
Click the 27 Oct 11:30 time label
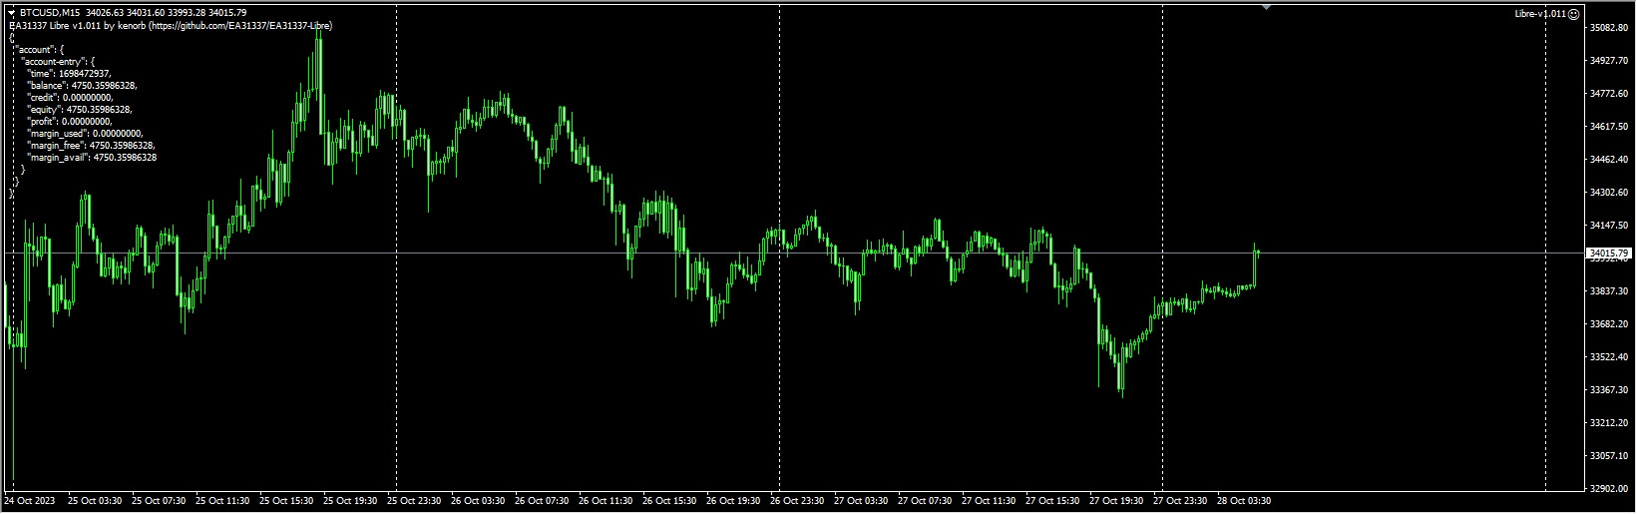click(990, 500)
